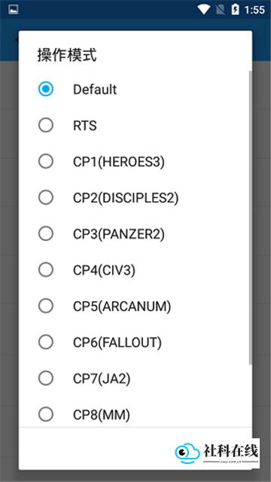Open the picture notification icon in status bar
This screenshot has width=271, height=482.
click(x=14, y=10)
